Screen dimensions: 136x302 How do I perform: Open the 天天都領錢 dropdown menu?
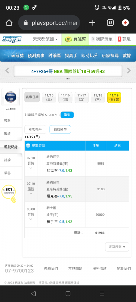tap(45, 39)
